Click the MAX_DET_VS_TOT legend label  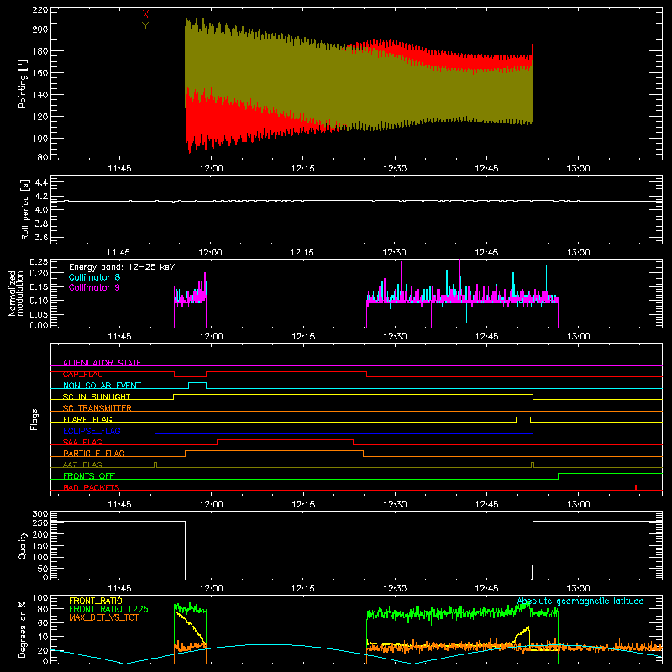point(104,617)
